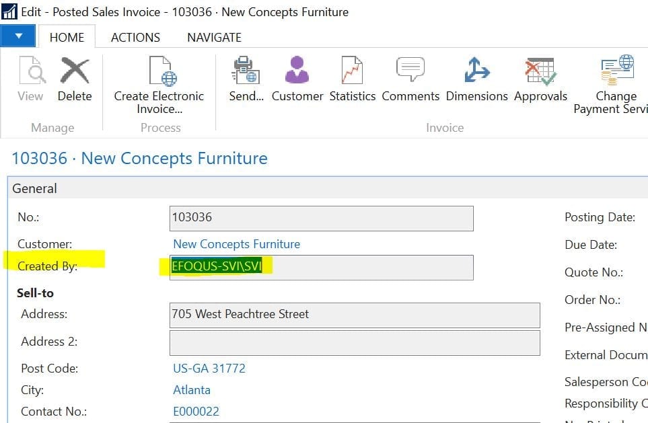Screen dimensions: 648x423
Task: Click the US-GA 31772 post code link
Action: pyautogui.click(x=209, y=368)
